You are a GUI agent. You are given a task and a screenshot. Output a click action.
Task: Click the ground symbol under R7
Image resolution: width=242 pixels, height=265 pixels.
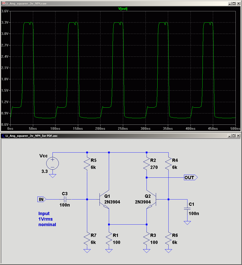coord(87,251)
